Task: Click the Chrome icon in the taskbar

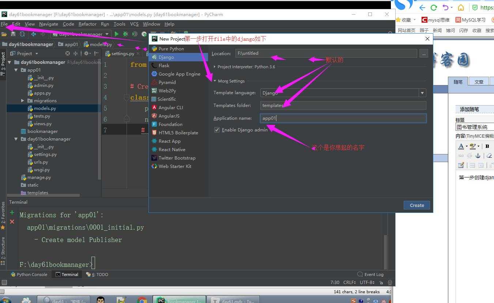Action: [142, 300]
